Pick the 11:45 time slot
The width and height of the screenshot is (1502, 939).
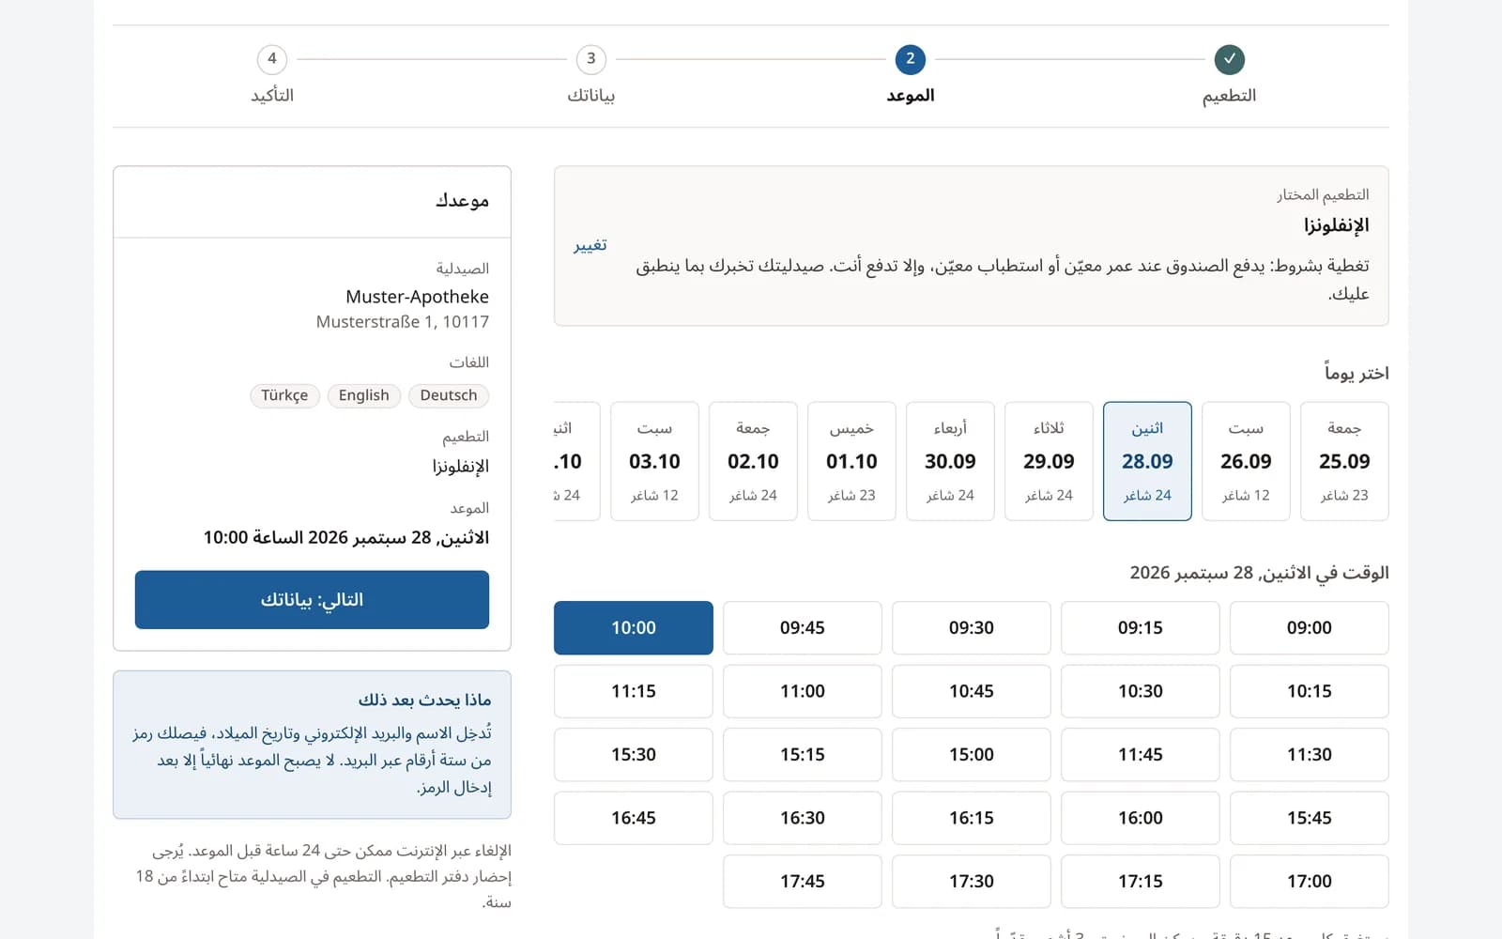(x=1140, y=754)
